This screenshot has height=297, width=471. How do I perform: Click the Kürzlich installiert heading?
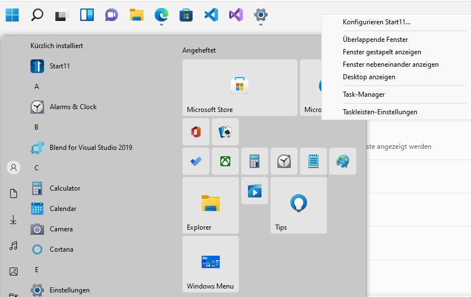point(57,46)
